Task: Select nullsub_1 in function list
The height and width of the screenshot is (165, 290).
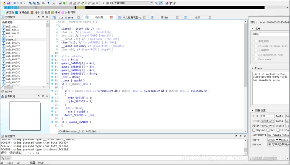Action: [13, 26]
